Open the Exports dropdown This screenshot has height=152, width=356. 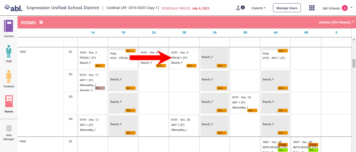259,8
